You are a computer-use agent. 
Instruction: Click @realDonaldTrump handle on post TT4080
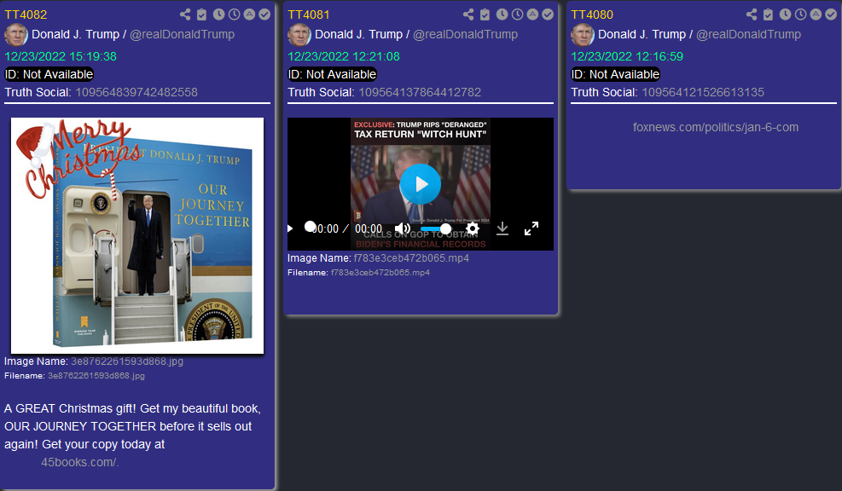(x=748, y=34)
